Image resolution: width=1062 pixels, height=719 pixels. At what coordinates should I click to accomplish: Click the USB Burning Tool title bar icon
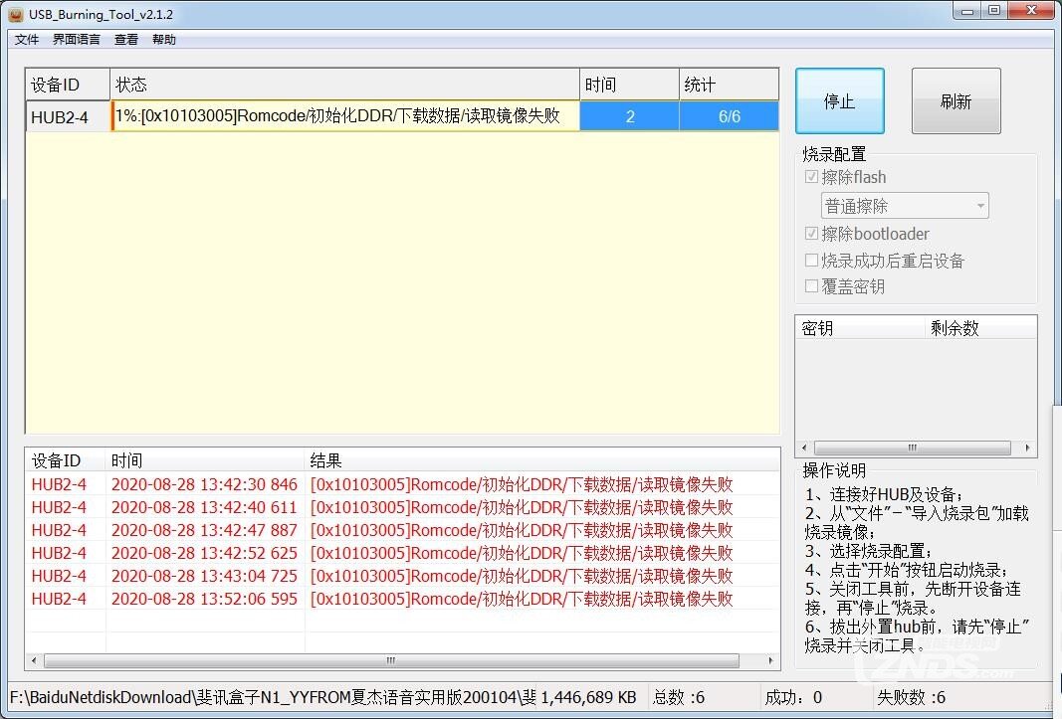click(x=15, y=14)
